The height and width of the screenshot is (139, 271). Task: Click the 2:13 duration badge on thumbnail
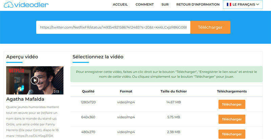pos(56,92)
